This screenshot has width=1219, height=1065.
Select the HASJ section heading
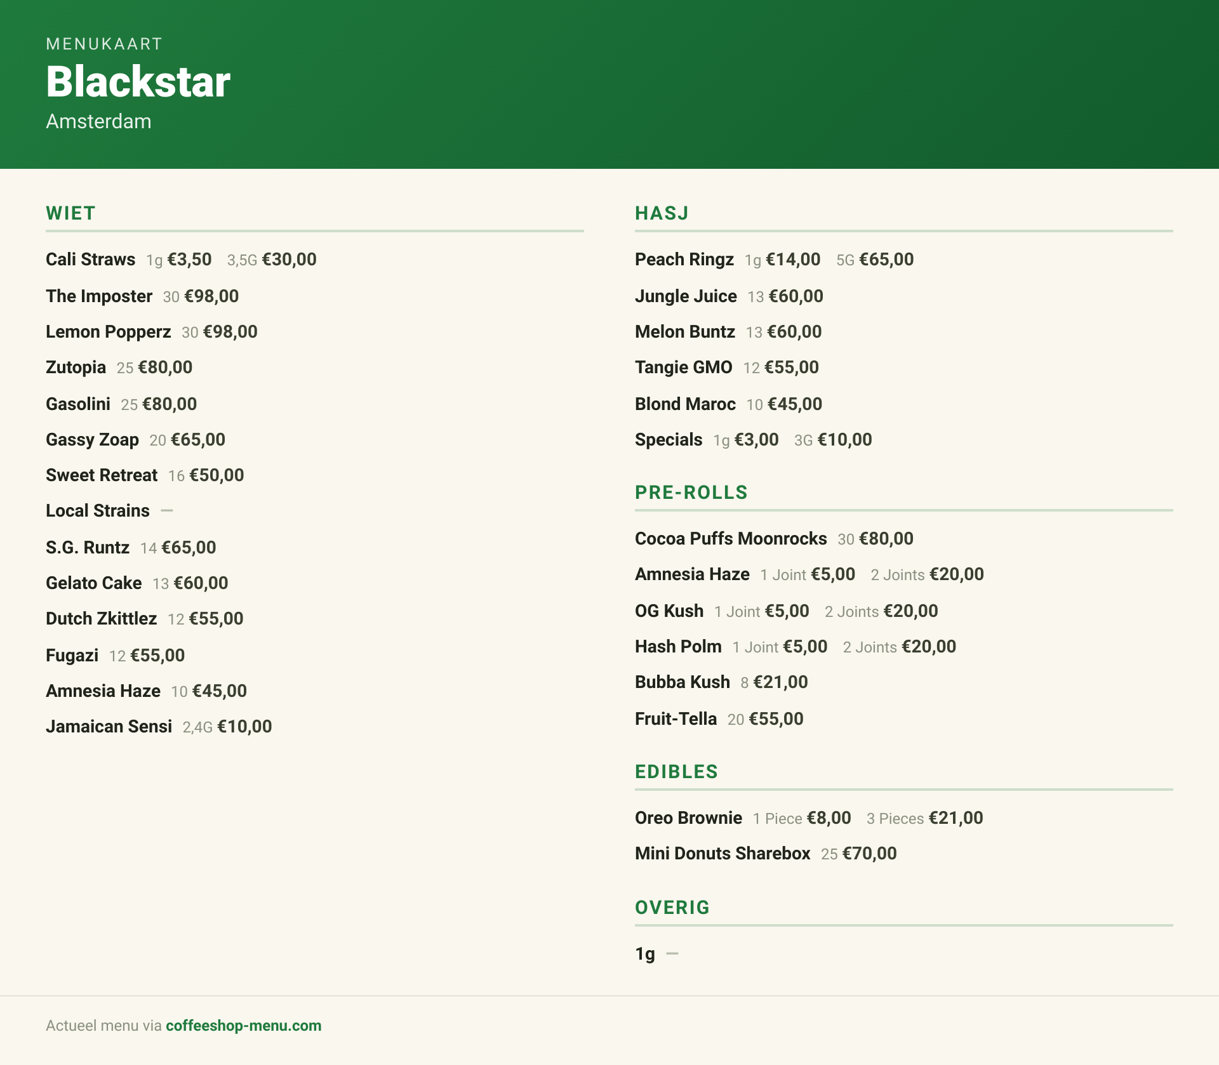click(662, 213)
